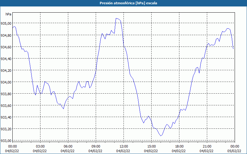The width and height of the screenshot is (247, 154).
Task: Select the 934,60 y-axis value
Action: (6, 47)
